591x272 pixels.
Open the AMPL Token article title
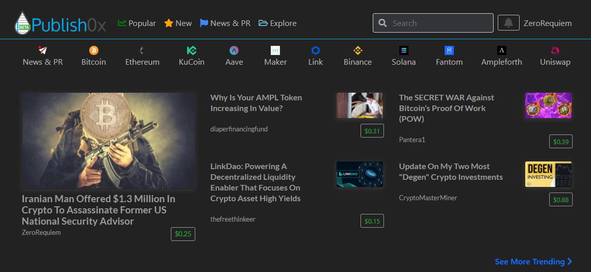click(x=256, y=103)
